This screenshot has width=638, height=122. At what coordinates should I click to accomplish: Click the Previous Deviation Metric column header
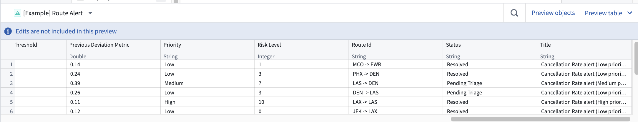click(x=99, y=45)
